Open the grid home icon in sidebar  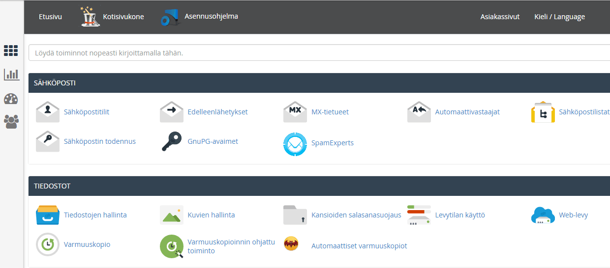point(11,51)
